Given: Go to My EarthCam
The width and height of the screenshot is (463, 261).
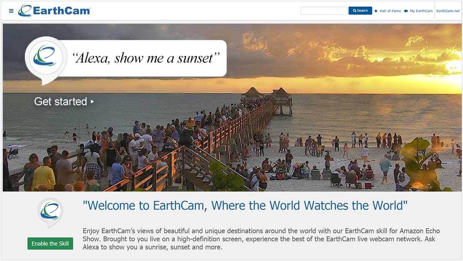Looking at the screenshot, I should [421, 11].
